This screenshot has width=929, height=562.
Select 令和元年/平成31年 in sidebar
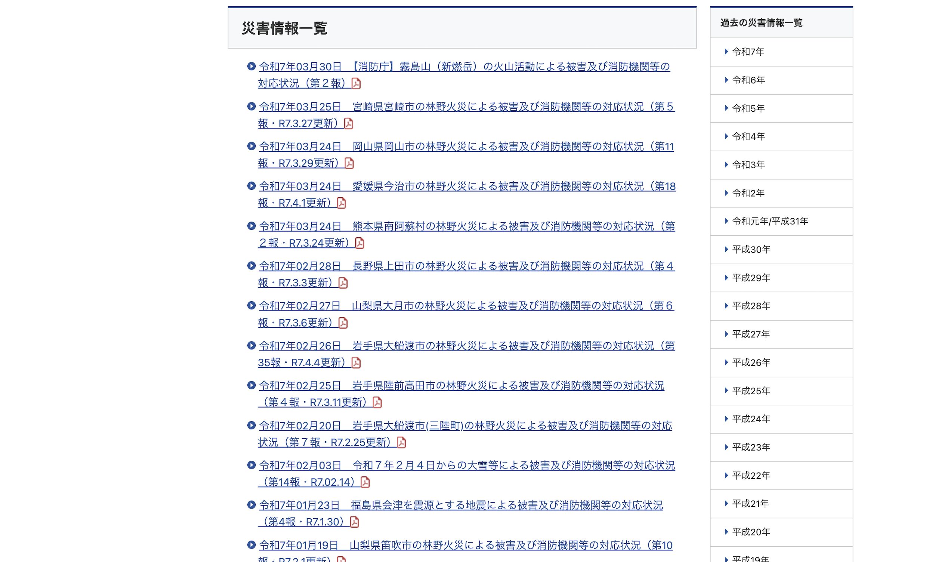click(x=781, y=221)
